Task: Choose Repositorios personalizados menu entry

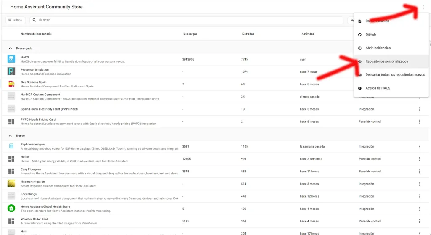Action: coord(391,61)
